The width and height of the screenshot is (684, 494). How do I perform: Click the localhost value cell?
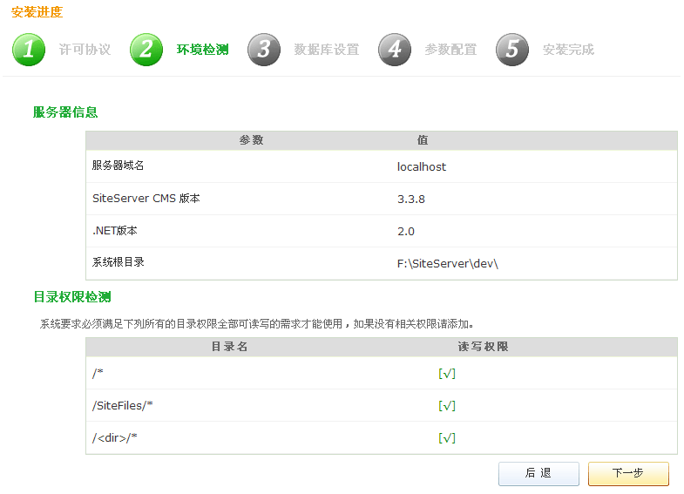422,167
